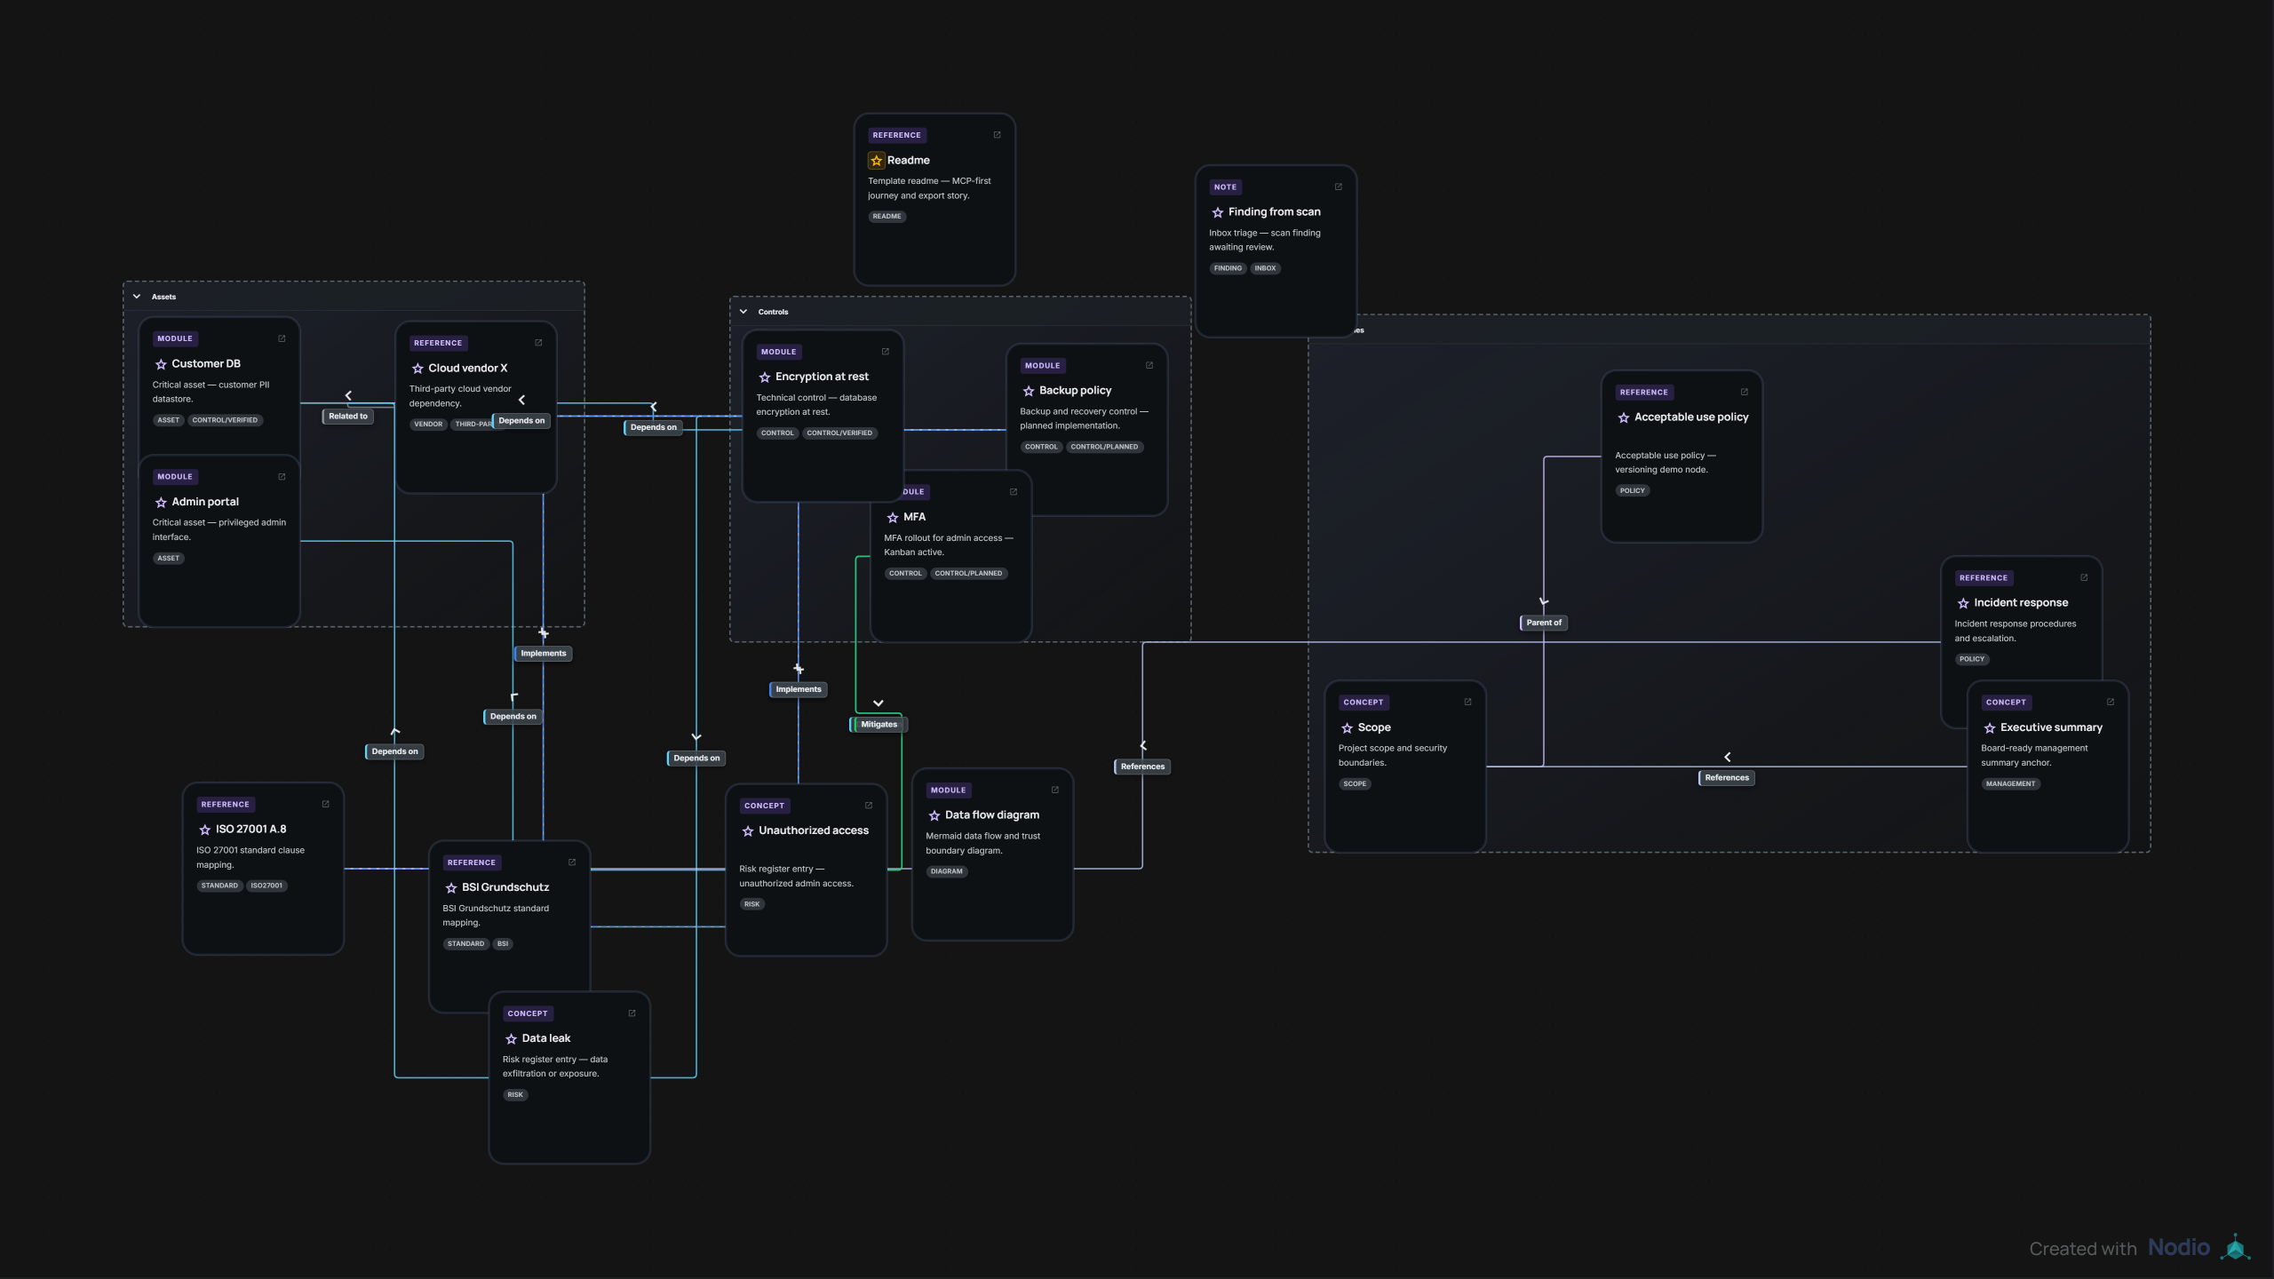Star the Customer DB module
The width and height of the screenshot is (2274, 1279).
point(161,364)
